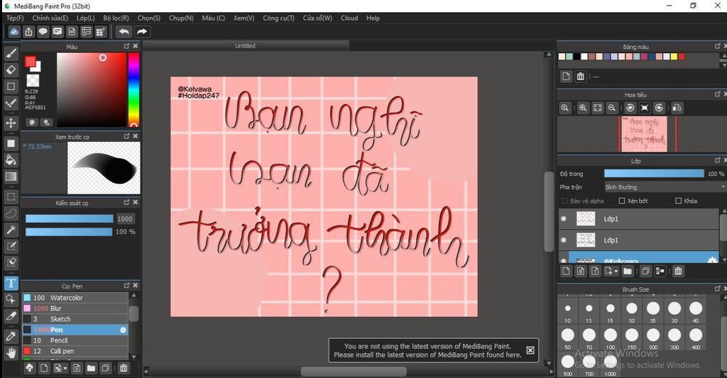The width and height of the screenshot is (727, 378).
Task: Open the Tệp(F) menu
Action: 15,18
